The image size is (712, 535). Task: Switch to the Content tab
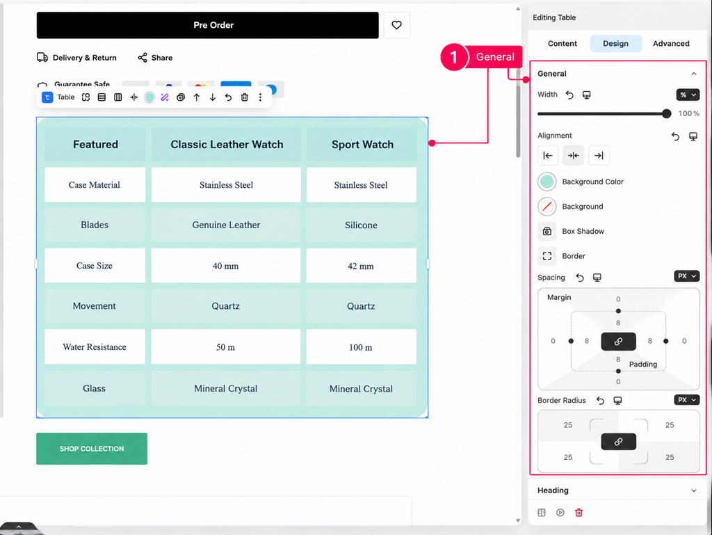(562, 44)
